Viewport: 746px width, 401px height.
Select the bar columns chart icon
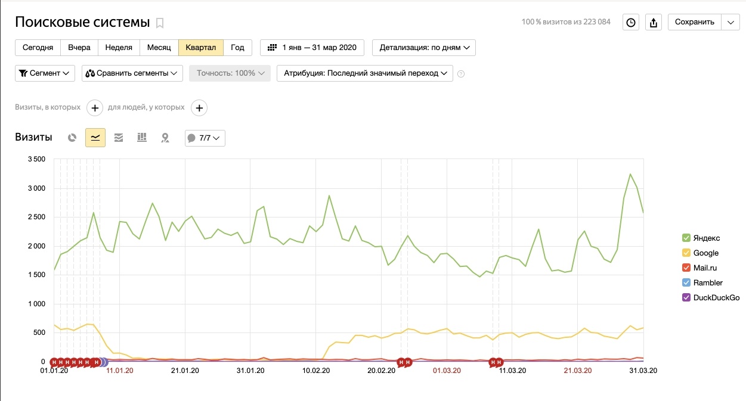coord(142,138)
